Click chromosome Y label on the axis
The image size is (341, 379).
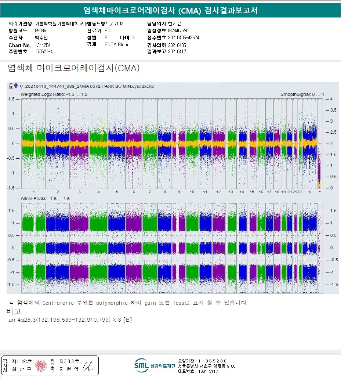[x=319, y=192]
